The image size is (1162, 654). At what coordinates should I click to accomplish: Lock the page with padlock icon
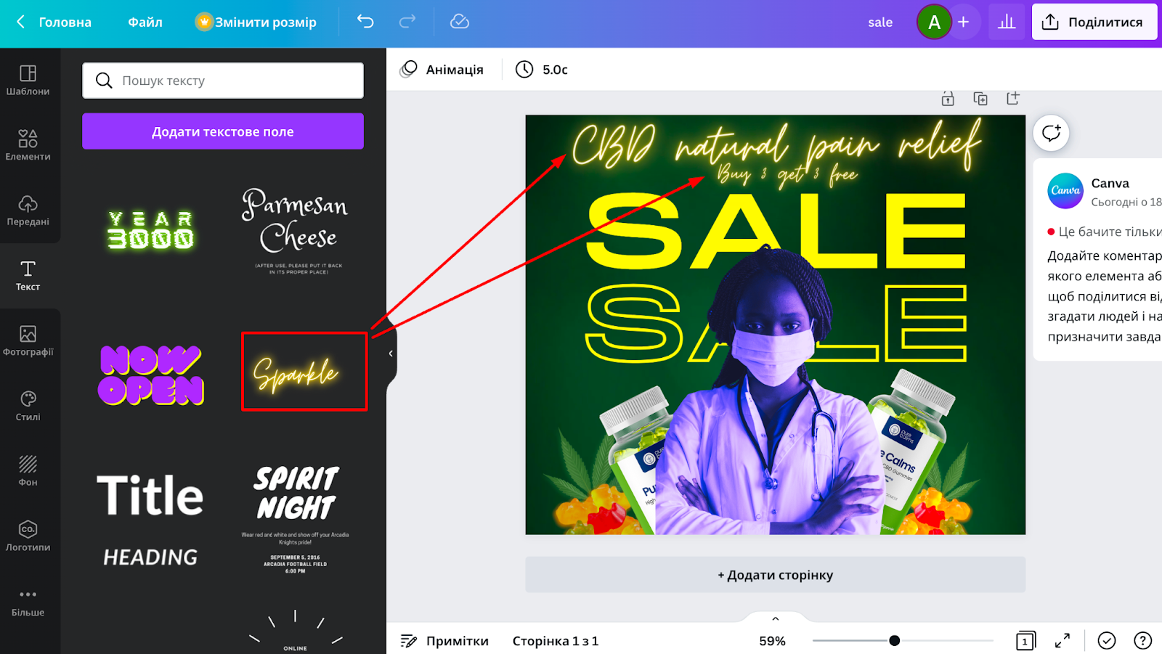tap(948, 99)
